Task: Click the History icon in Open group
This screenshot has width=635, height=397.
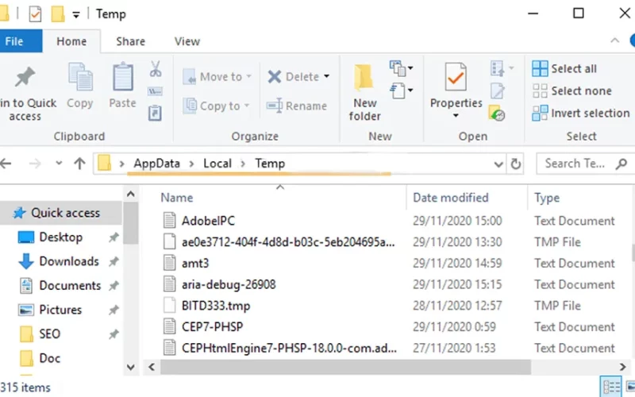Action: 497,113
